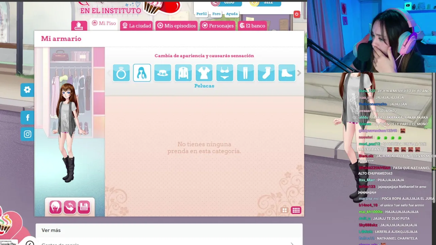Click the 'No tienes ninguna prenda' message
The image size is (436, 245).
(x=204, y=148)
